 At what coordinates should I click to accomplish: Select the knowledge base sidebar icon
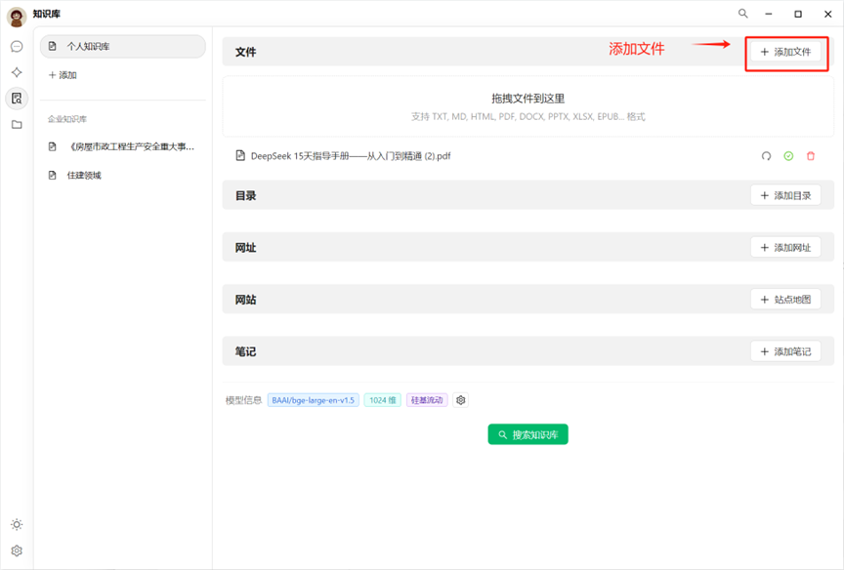[17, 98]
